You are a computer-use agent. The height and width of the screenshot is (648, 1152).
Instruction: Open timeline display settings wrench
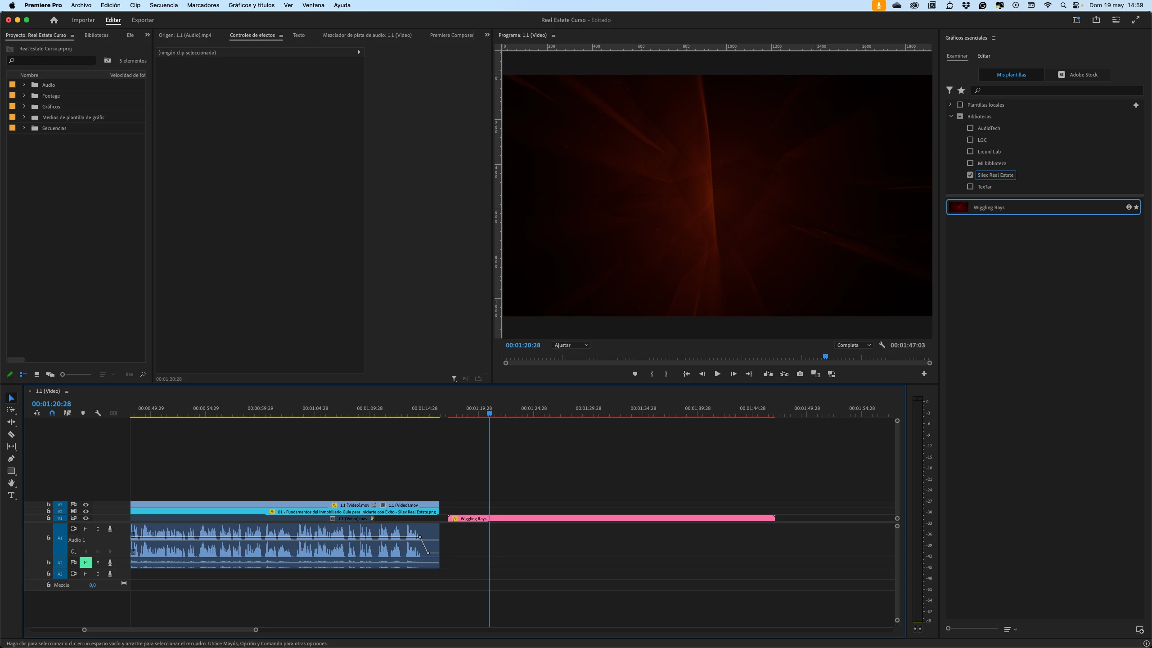(98, 413)
